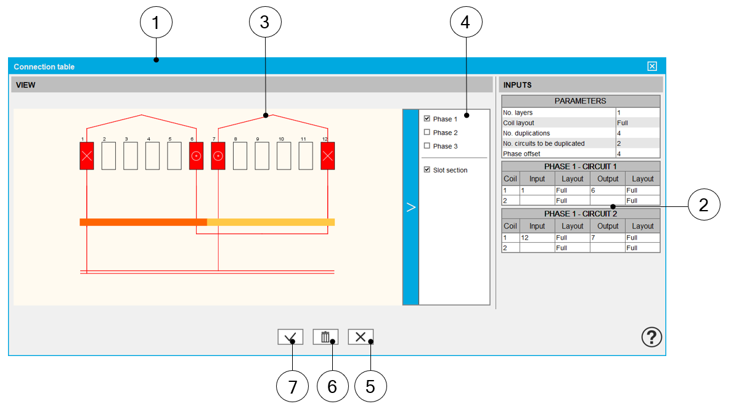Image resolution: width=731 pixels, height=409 pixels.
Task: Enable the Phase 2 checkbox
Action: click(427, 132)
